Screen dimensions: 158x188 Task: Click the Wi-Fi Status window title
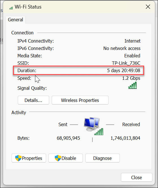[x=28, y=7]
